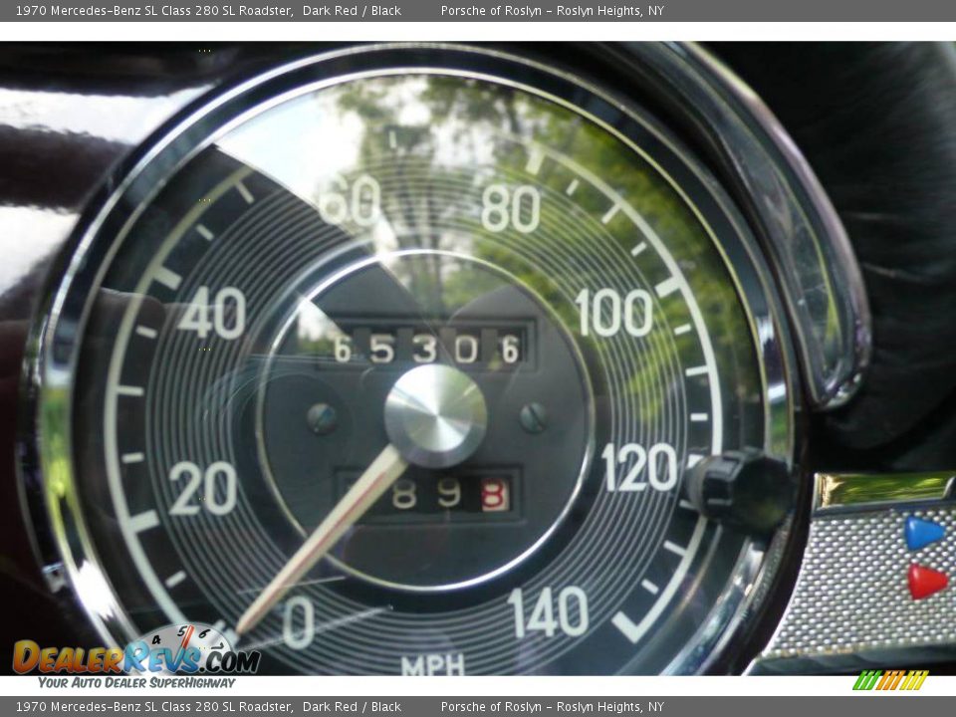Viewport: 956px width, 717px height.
Task: Click the 120 speed marking
Action: coord(639,468)
